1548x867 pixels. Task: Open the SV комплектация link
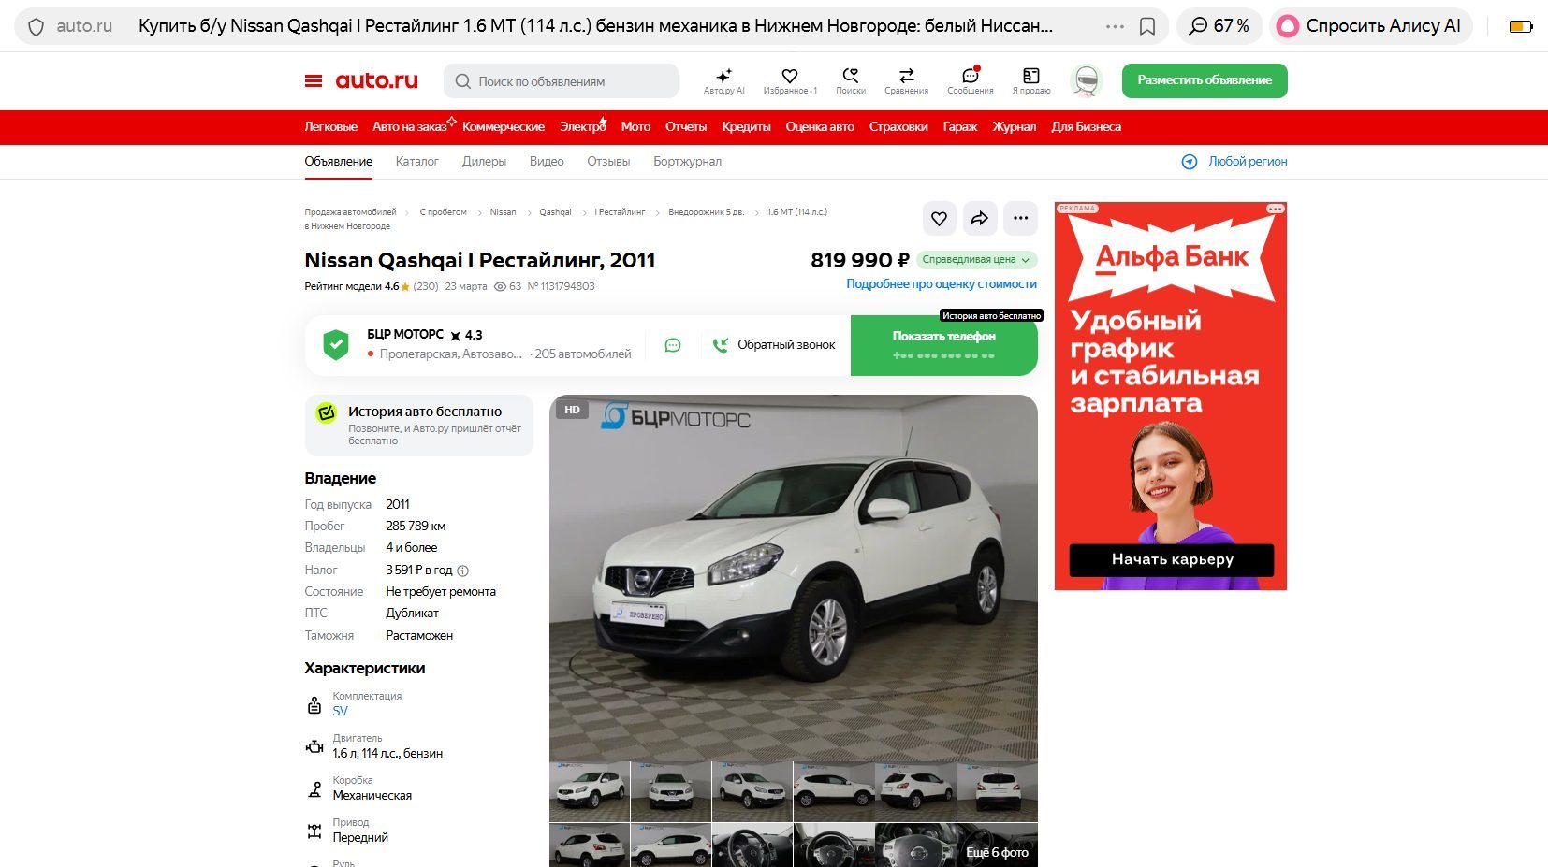(340, 712)
